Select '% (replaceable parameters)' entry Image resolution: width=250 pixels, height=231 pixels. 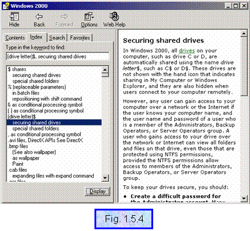pos(37,87)
